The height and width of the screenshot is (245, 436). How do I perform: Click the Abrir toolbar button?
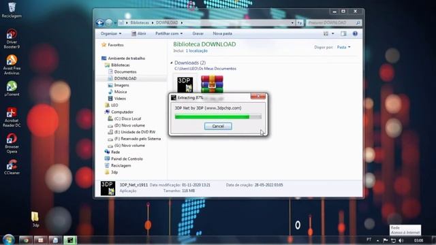(x=139, y=33)
